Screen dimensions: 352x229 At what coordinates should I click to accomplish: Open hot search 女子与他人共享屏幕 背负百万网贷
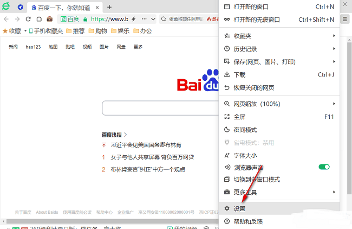152,157
